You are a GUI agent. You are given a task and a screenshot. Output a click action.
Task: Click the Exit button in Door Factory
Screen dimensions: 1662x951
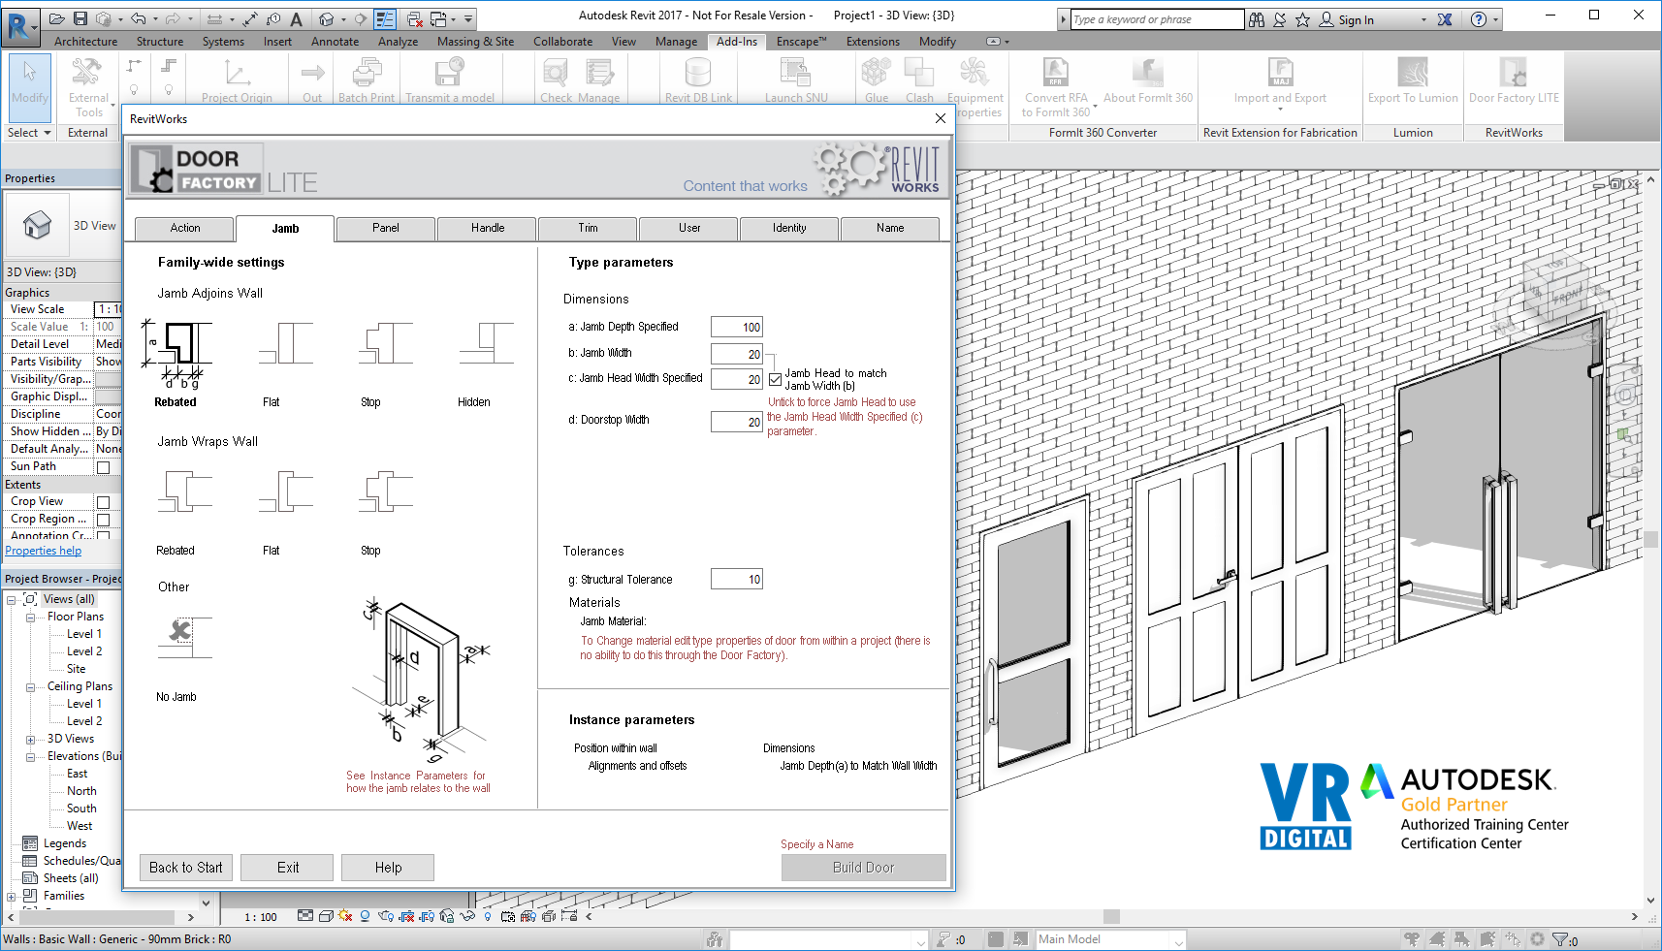click(288, 868)
